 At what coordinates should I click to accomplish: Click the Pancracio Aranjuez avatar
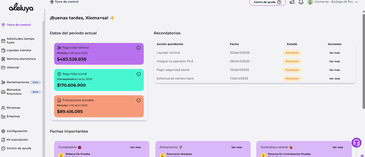point(162,155)
